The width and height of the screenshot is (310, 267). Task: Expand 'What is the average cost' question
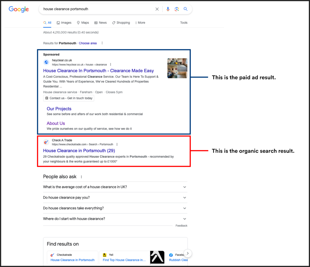(185, 187)
